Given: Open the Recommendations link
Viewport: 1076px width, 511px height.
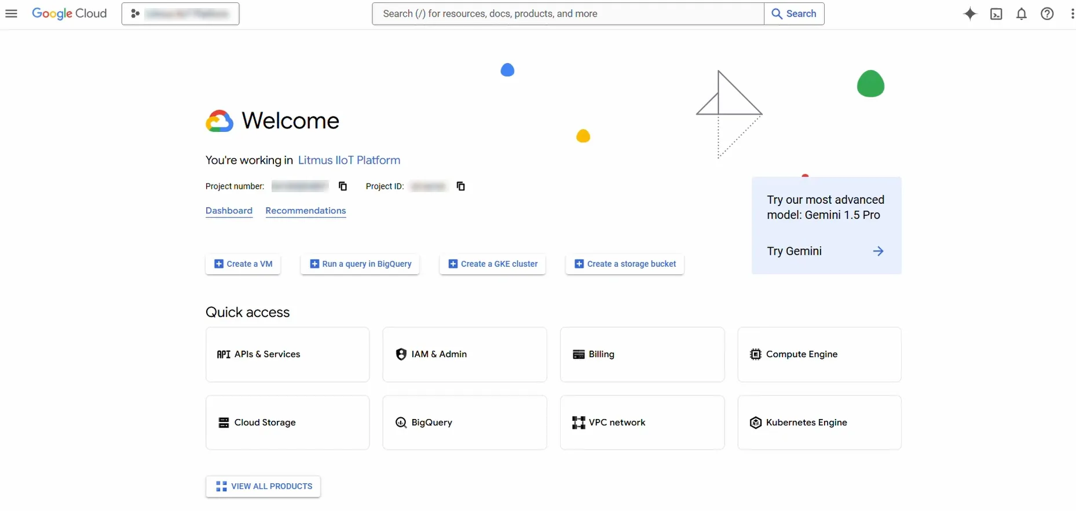Looking at the screenshot, I should pos(306,211).
